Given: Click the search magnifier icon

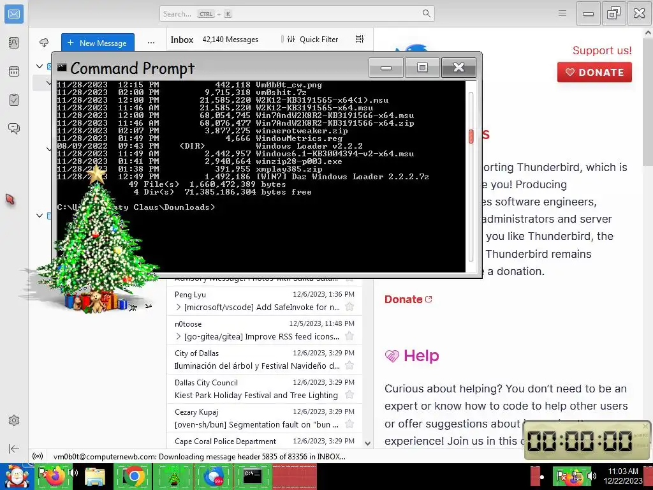Looking at the screenshot, I should [426, 13].
